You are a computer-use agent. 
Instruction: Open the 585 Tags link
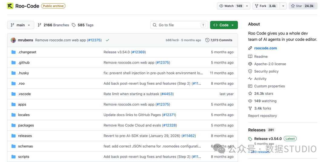tap(83, 25)
